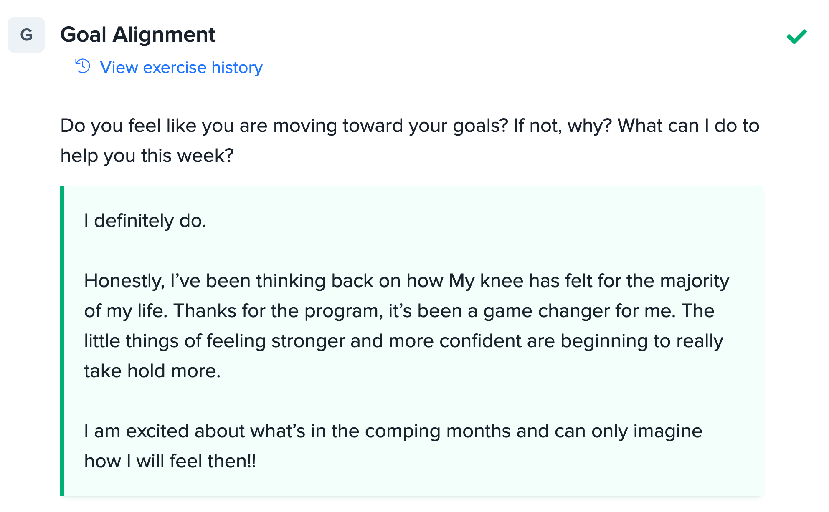Click the green bar beside the response
The width and height of the screenshot is (829, 512).
[62, 340]
